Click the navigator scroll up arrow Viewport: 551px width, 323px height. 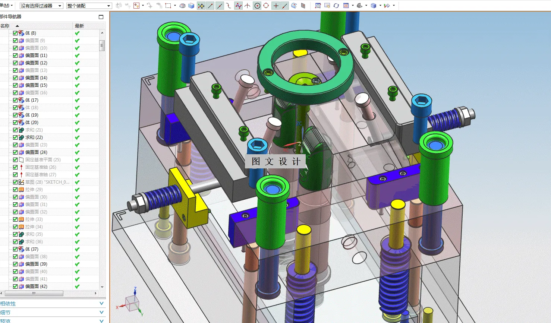tap(102, 33)
